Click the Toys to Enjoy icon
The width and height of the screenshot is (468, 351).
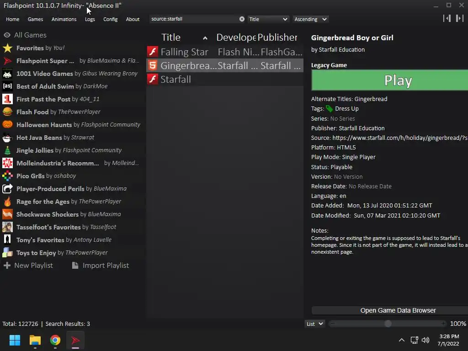7,253
